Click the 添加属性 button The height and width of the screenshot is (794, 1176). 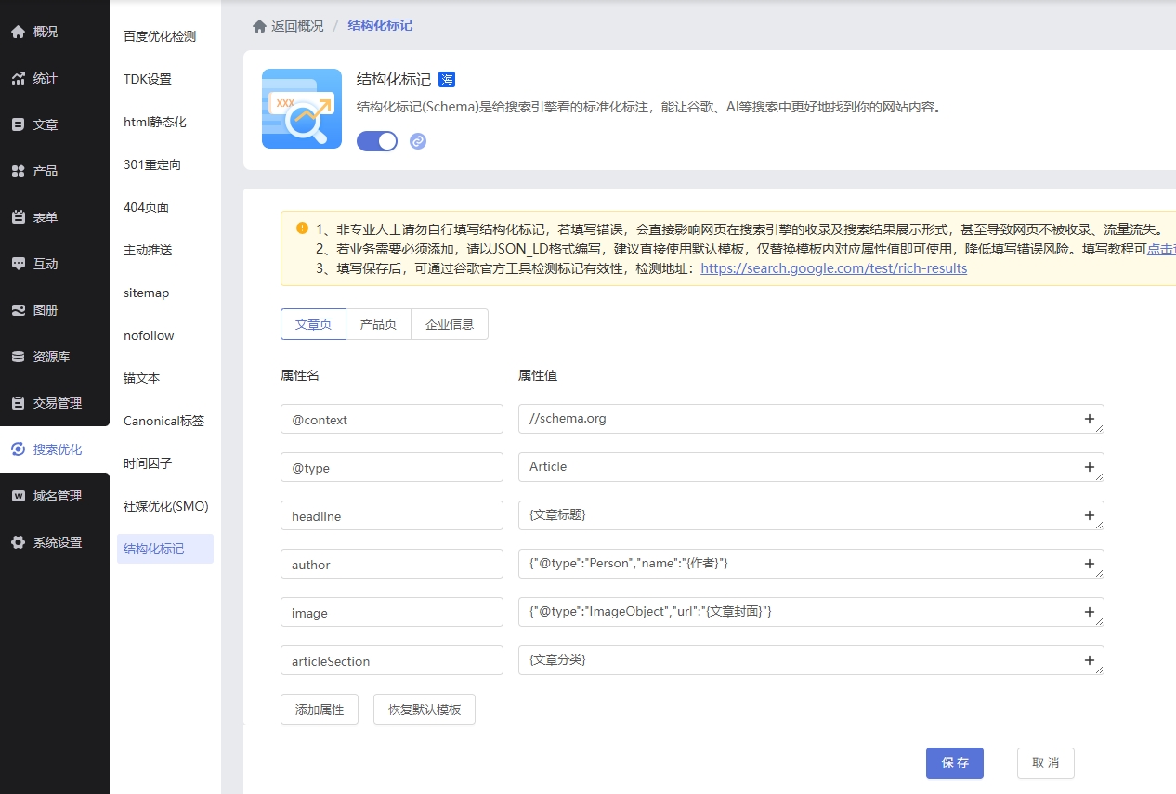coord(320,709)
